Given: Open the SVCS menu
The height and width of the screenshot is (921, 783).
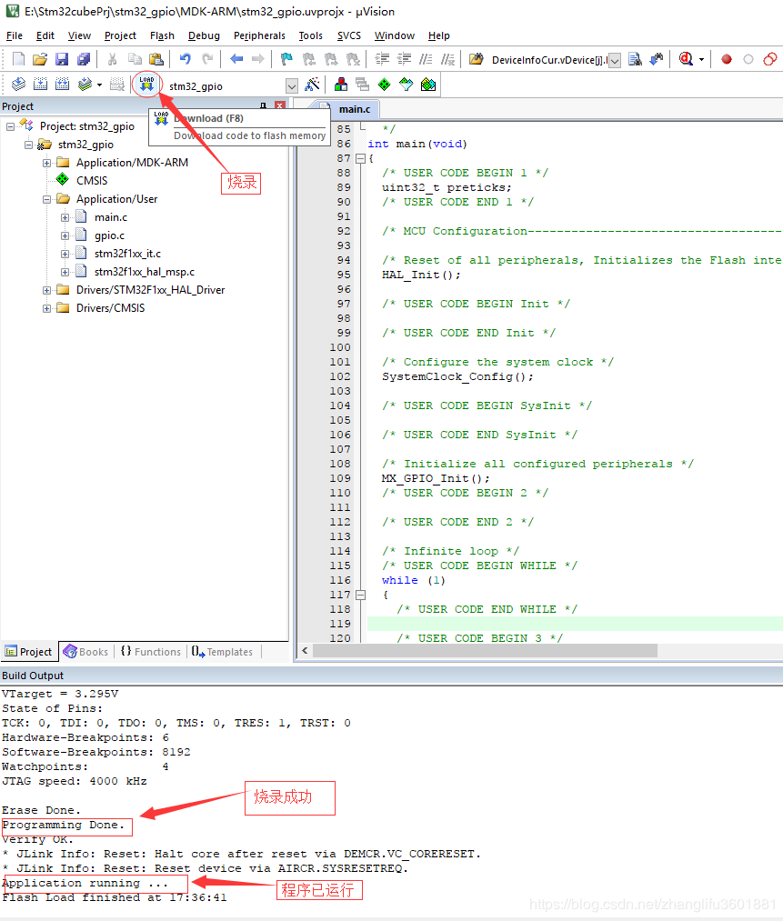Looking at the screenshot, I should (x=349, y=35).
